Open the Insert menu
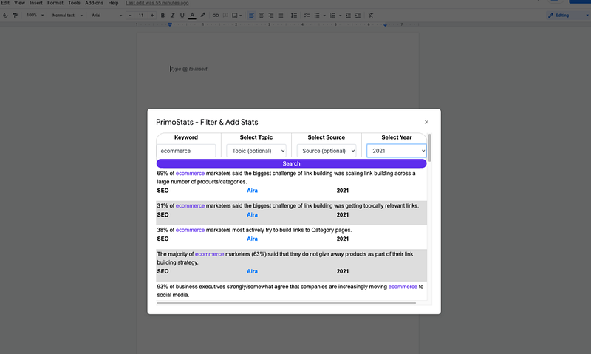591x354 pixels. (x=36, y=3)
